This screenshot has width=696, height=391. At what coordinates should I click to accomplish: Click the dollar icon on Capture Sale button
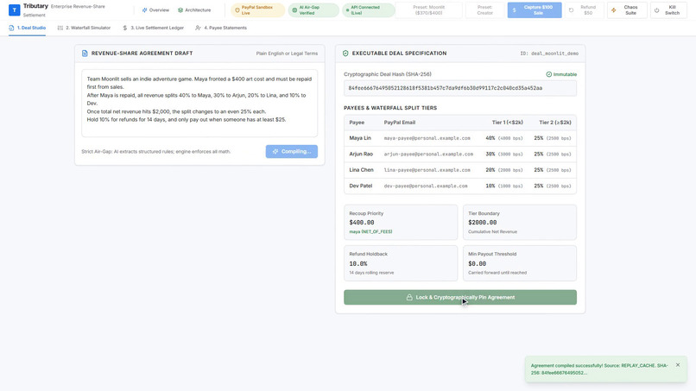point(515,10)
